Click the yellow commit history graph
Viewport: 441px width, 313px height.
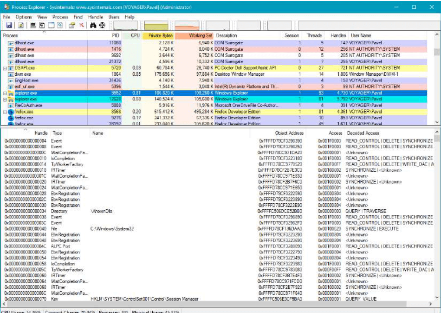[156, 26]
